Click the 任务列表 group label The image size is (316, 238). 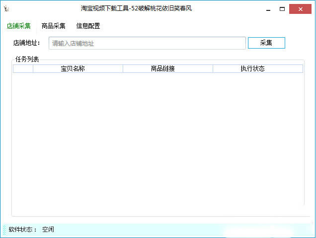pos(27,59)
